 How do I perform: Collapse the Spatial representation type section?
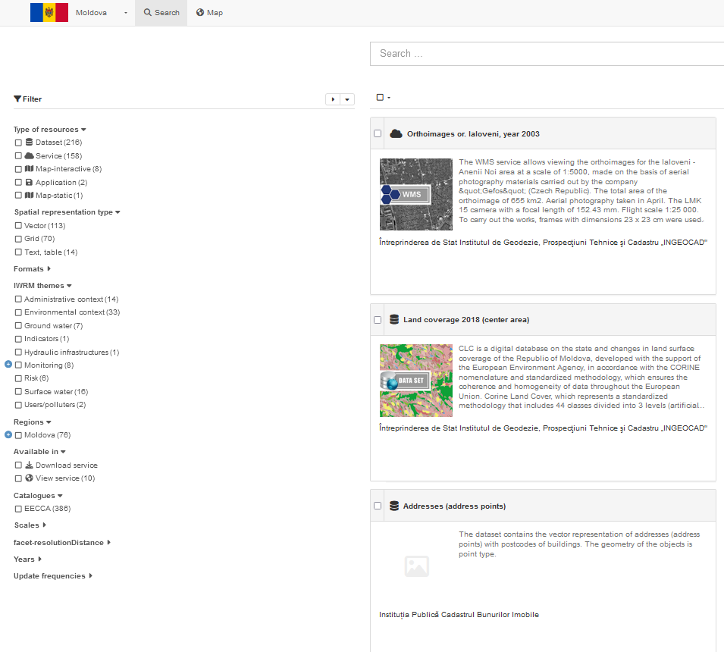[67, 212]
